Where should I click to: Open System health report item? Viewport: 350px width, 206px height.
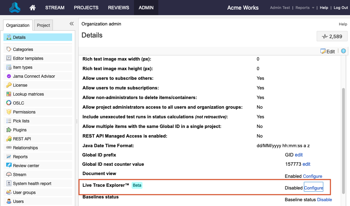(x=32, y=184)
